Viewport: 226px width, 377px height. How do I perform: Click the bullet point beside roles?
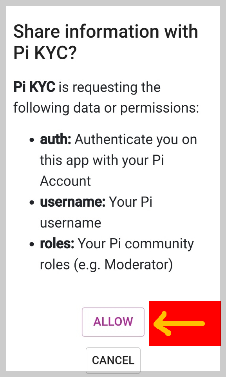coord(32,244)
